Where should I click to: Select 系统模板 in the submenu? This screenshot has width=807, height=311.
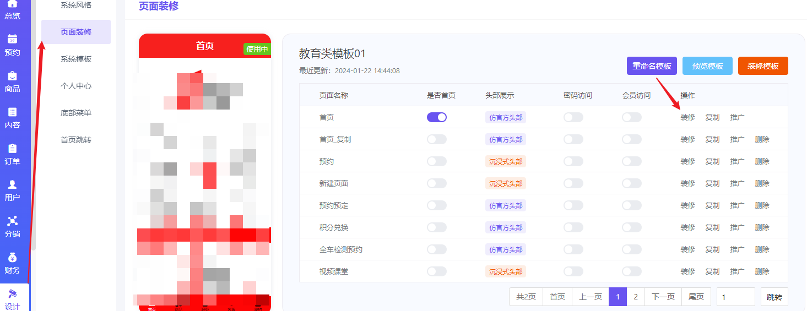pos(76,59)
